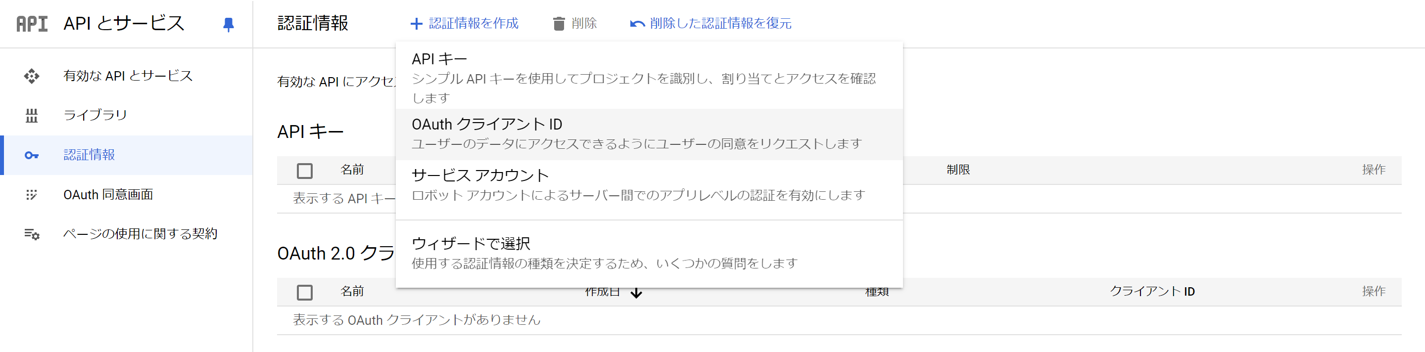The image size is (1425, 352).
Task: Click the クライアント ID column header
Action: point(1152,291)
